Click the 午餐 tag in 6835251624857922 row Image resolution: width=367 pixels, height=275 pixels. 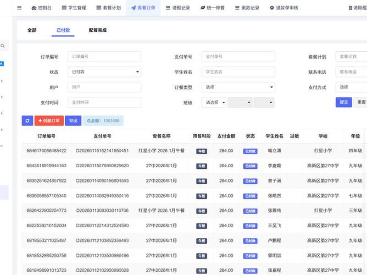click(201, 181)
